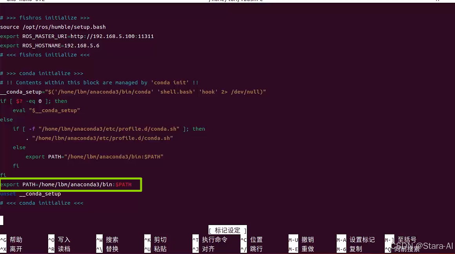Click the '. "/home/lbm/anaconda3/etc/profile.d/conda.sh"' line

(x=99, y=139)
